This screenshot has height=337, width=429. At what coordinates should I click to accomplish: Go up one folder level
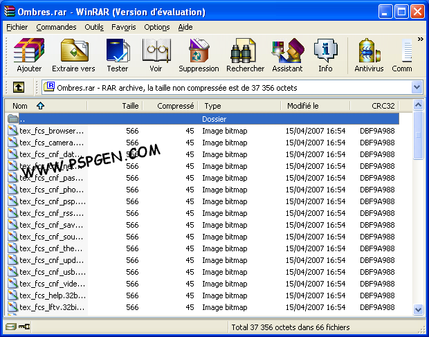pos(18,87)
